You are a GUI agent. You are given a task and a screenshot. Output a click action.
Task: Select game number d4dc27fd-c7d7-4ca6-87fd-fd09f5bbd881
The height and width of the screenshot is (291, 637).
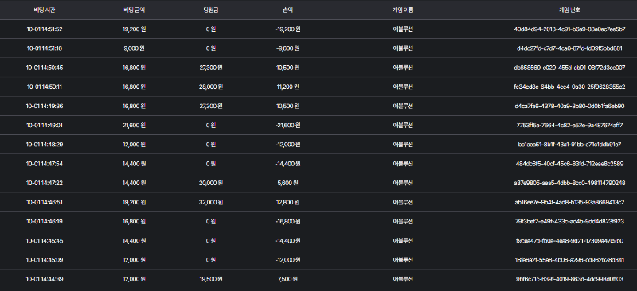[569, 48]
